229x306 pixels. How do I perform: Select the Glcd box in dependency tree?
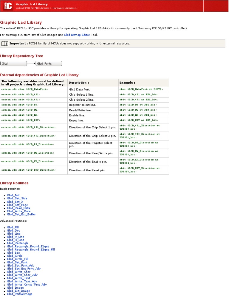pyautogui.click(x=13, y=64)
